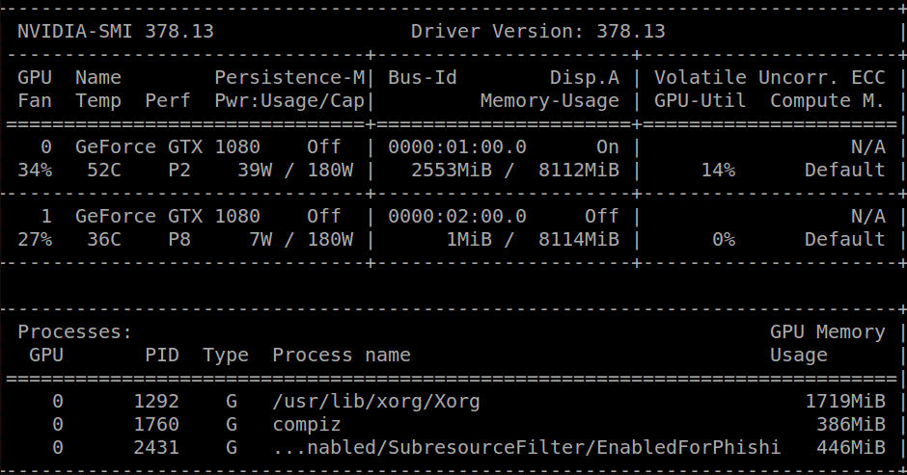Select the 386MiB process memory value

click(851, 424)
